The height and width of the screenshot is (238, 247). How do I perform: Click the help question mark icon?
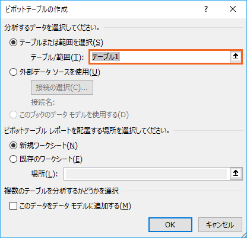206,9
